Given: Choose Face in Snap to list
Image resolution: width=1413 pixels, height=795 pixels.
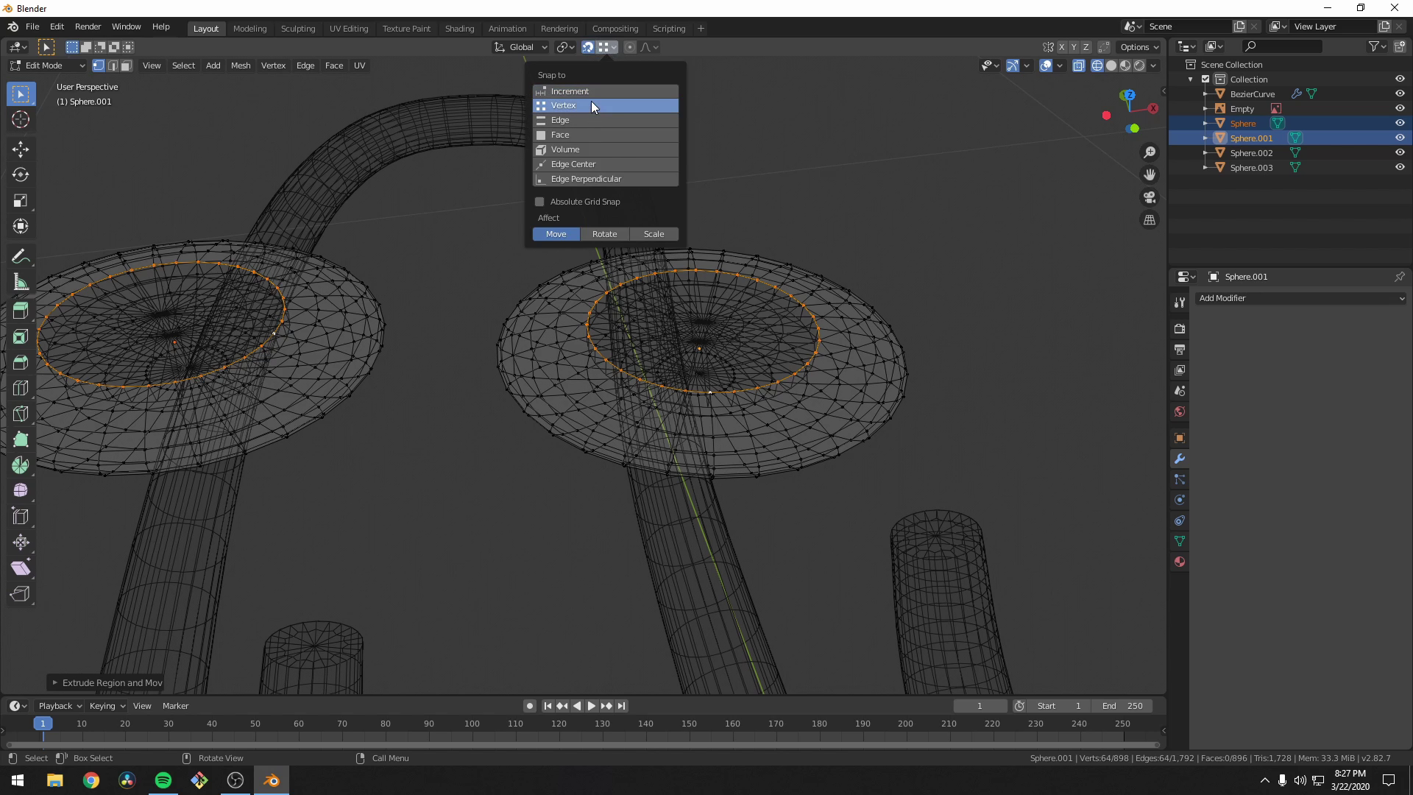Looking at the screenshot, I should [x=606, y=135].
